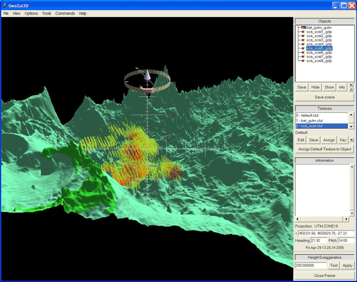
Task: Click the Height Exaggeration value field
Action: (x=311, y=265)
